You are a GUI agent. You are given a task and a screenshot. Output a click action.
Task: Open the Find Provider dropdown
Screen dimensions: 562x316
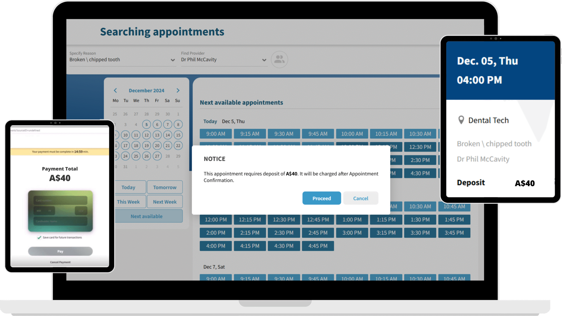(264, 60)
